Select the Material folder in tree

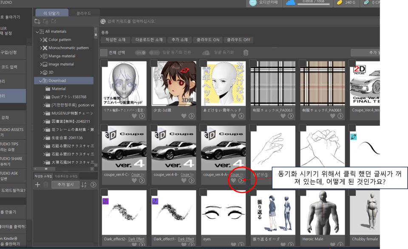click(59, 89)
